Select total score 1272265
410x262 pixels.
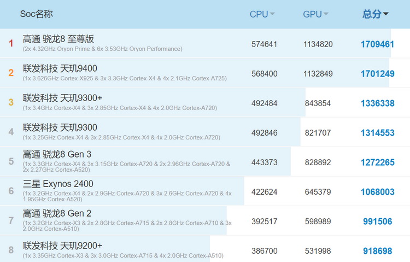[x=378, y=162]
